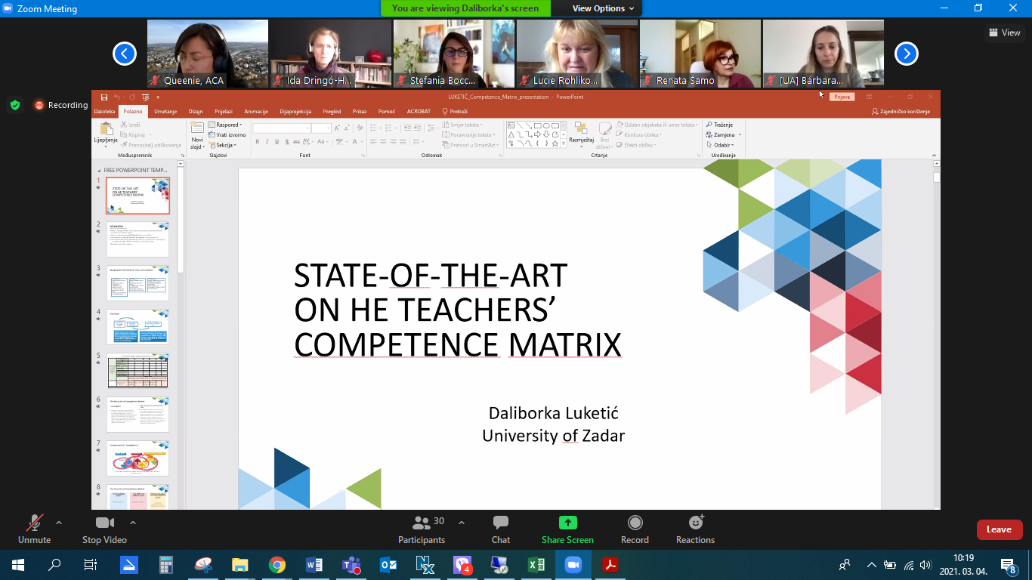Change layout with the View button
1032x580 pixels.
(1004, 32)
